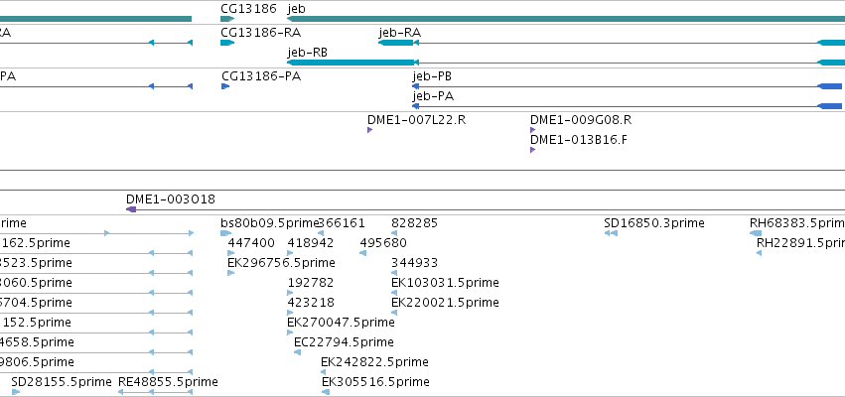Select the DME1-013B16.F label
This screenshot has width=845, height=397.
[579, 140]
